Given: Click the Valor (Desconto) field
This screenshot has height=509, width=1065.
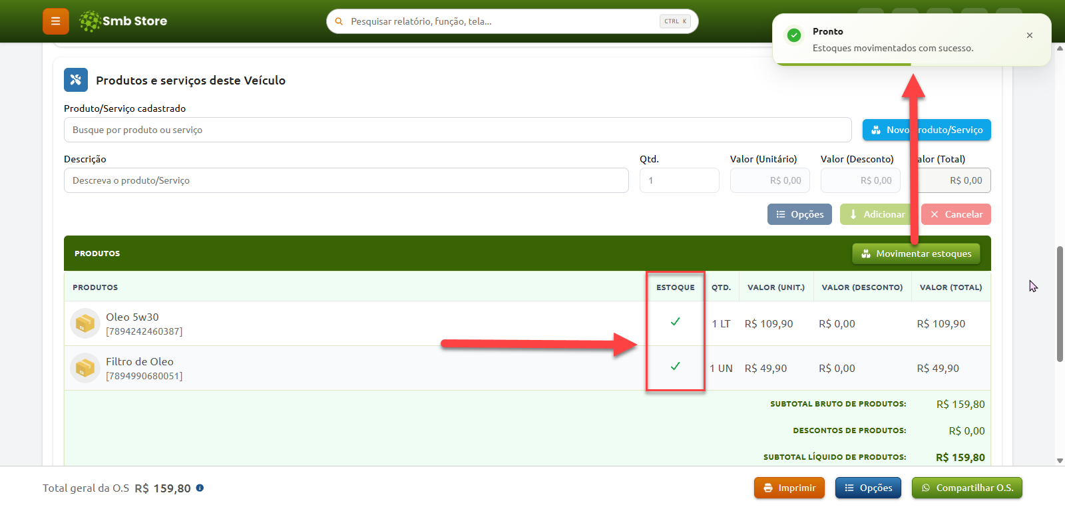Looking at the screenshot, I should [x=861, y=180].
